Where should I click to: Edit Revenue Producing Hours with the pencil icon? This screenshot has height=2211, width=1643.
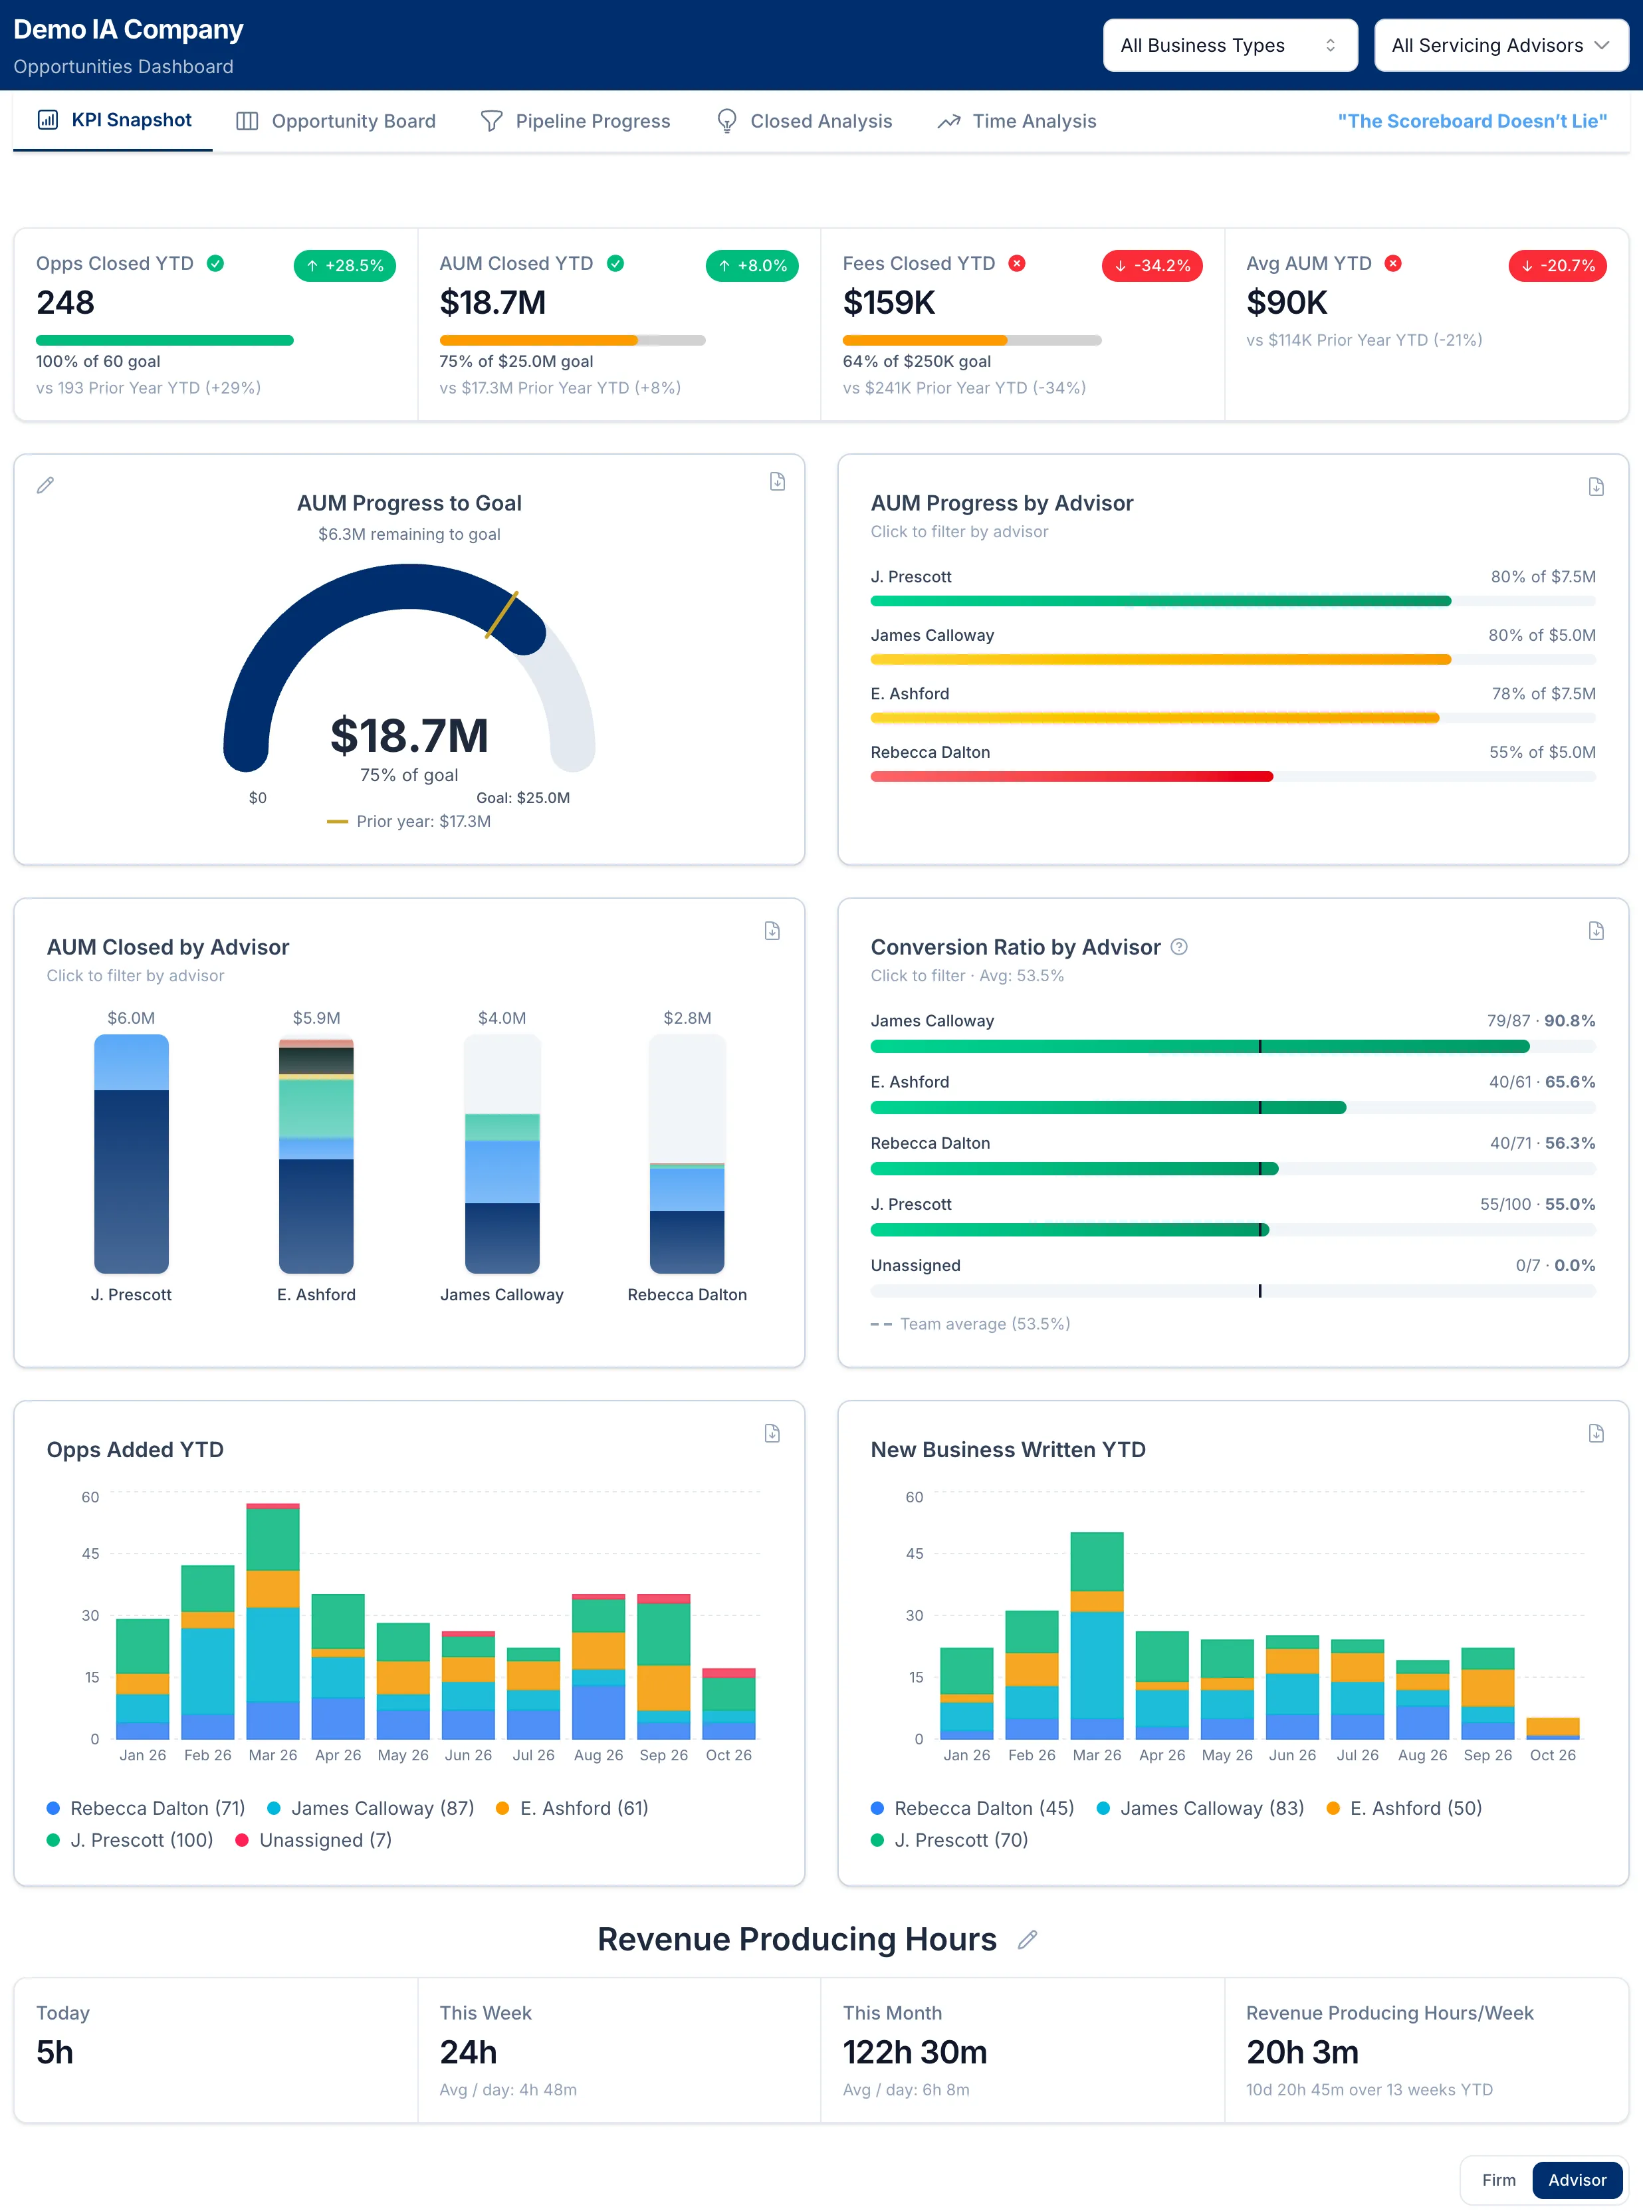pos(1028,1940)
